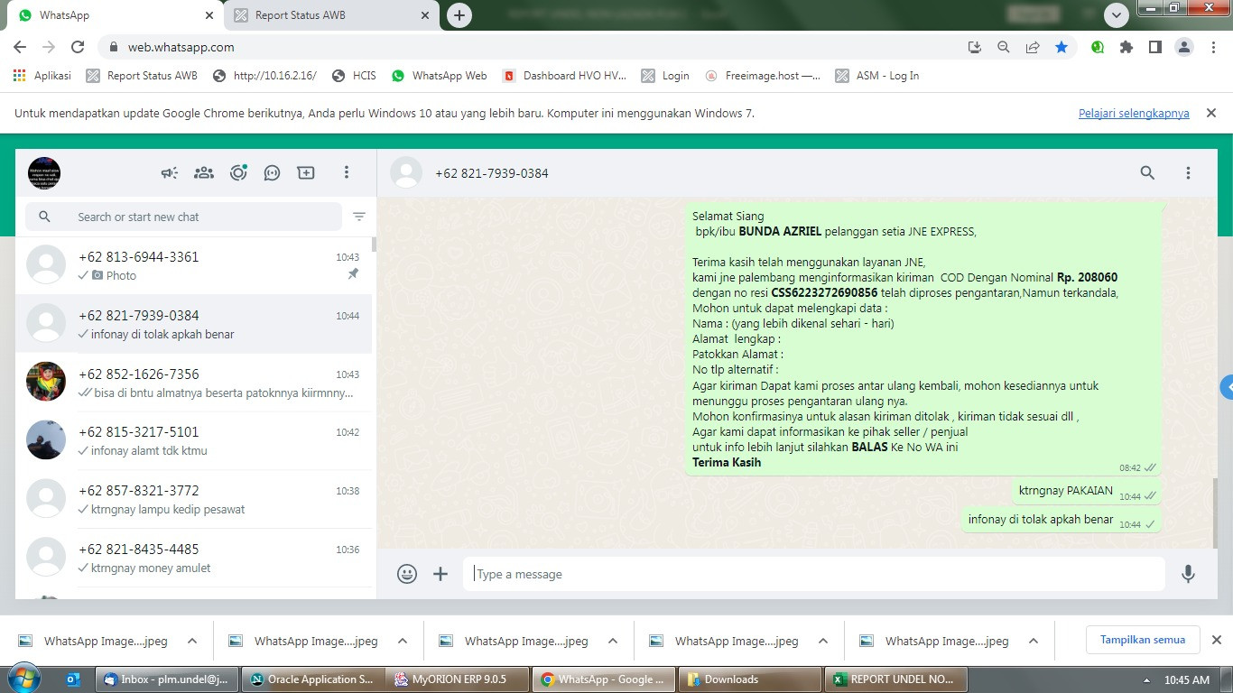Switch to Report Status AWB tab
Viewport: 1233px width, 693px height.
330,15
